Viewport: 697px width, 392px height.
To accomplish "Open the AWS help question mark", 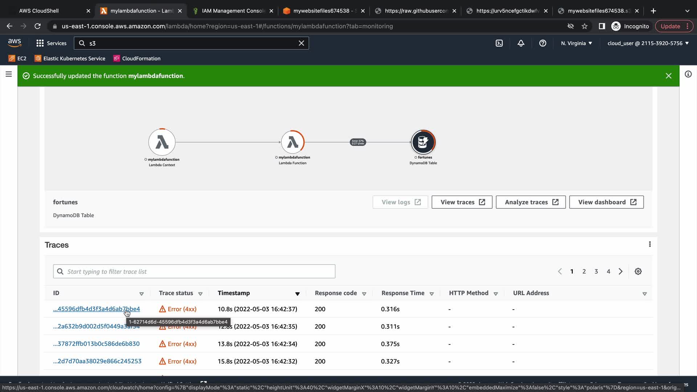I will click(543, 43).
